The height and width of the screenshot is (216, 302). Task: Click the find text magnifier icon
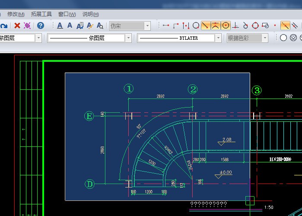tap(100, 26)
